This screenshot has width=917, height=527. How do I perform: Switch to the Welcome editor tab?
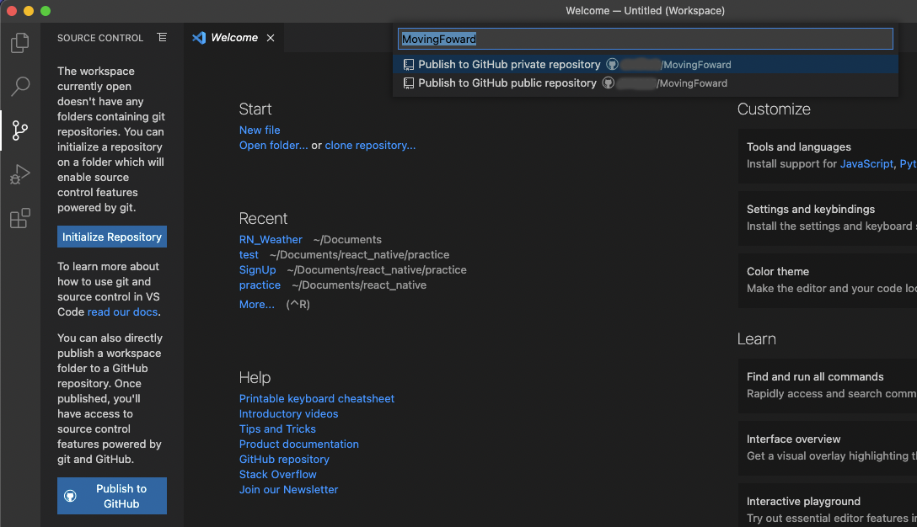click(234, 37)
